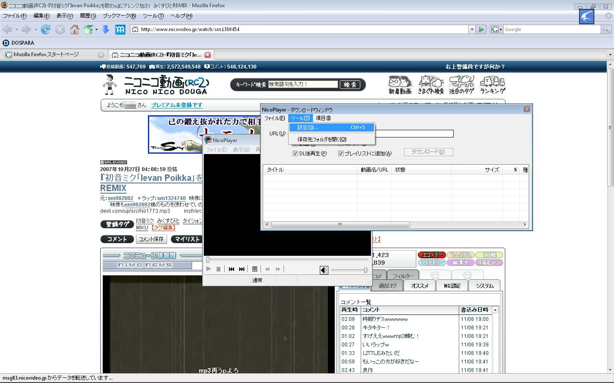This screenshot has height=383, width=614.
Task: Click the blue bird icon at top right
Action: point(587,17)
